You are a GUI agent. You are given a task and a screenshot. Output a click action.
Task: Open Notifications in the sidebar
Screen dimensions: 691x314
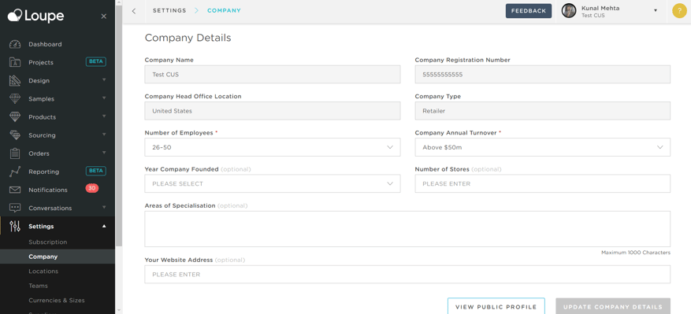pos(48,190)
